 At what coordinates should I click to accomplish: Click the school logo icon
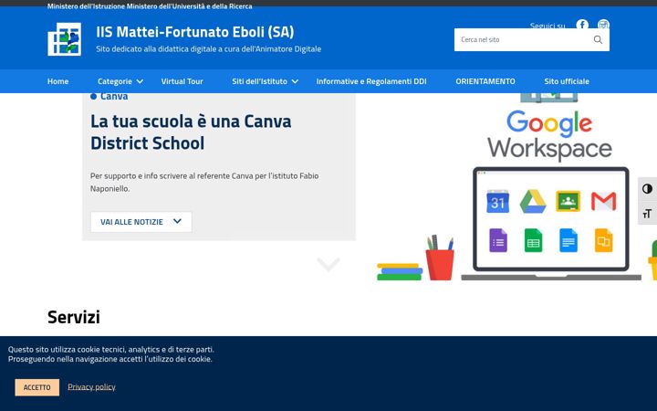point(64,39)
